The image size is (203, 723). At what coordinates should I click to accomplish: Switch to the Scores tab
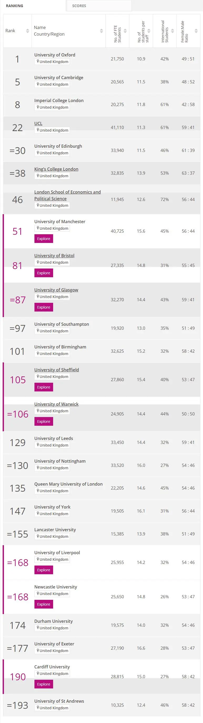[79, 6]
